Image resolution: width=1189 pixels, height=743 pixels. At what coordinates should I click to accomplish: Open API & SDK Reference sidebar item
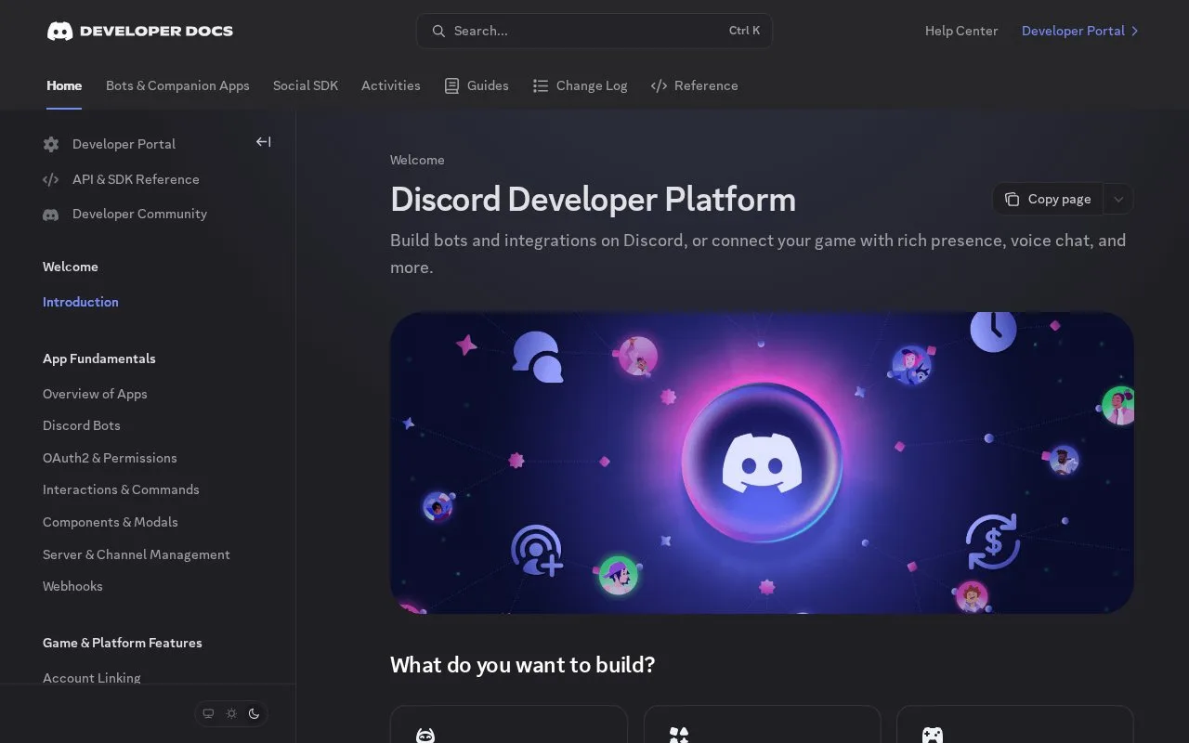click(121, 179)
